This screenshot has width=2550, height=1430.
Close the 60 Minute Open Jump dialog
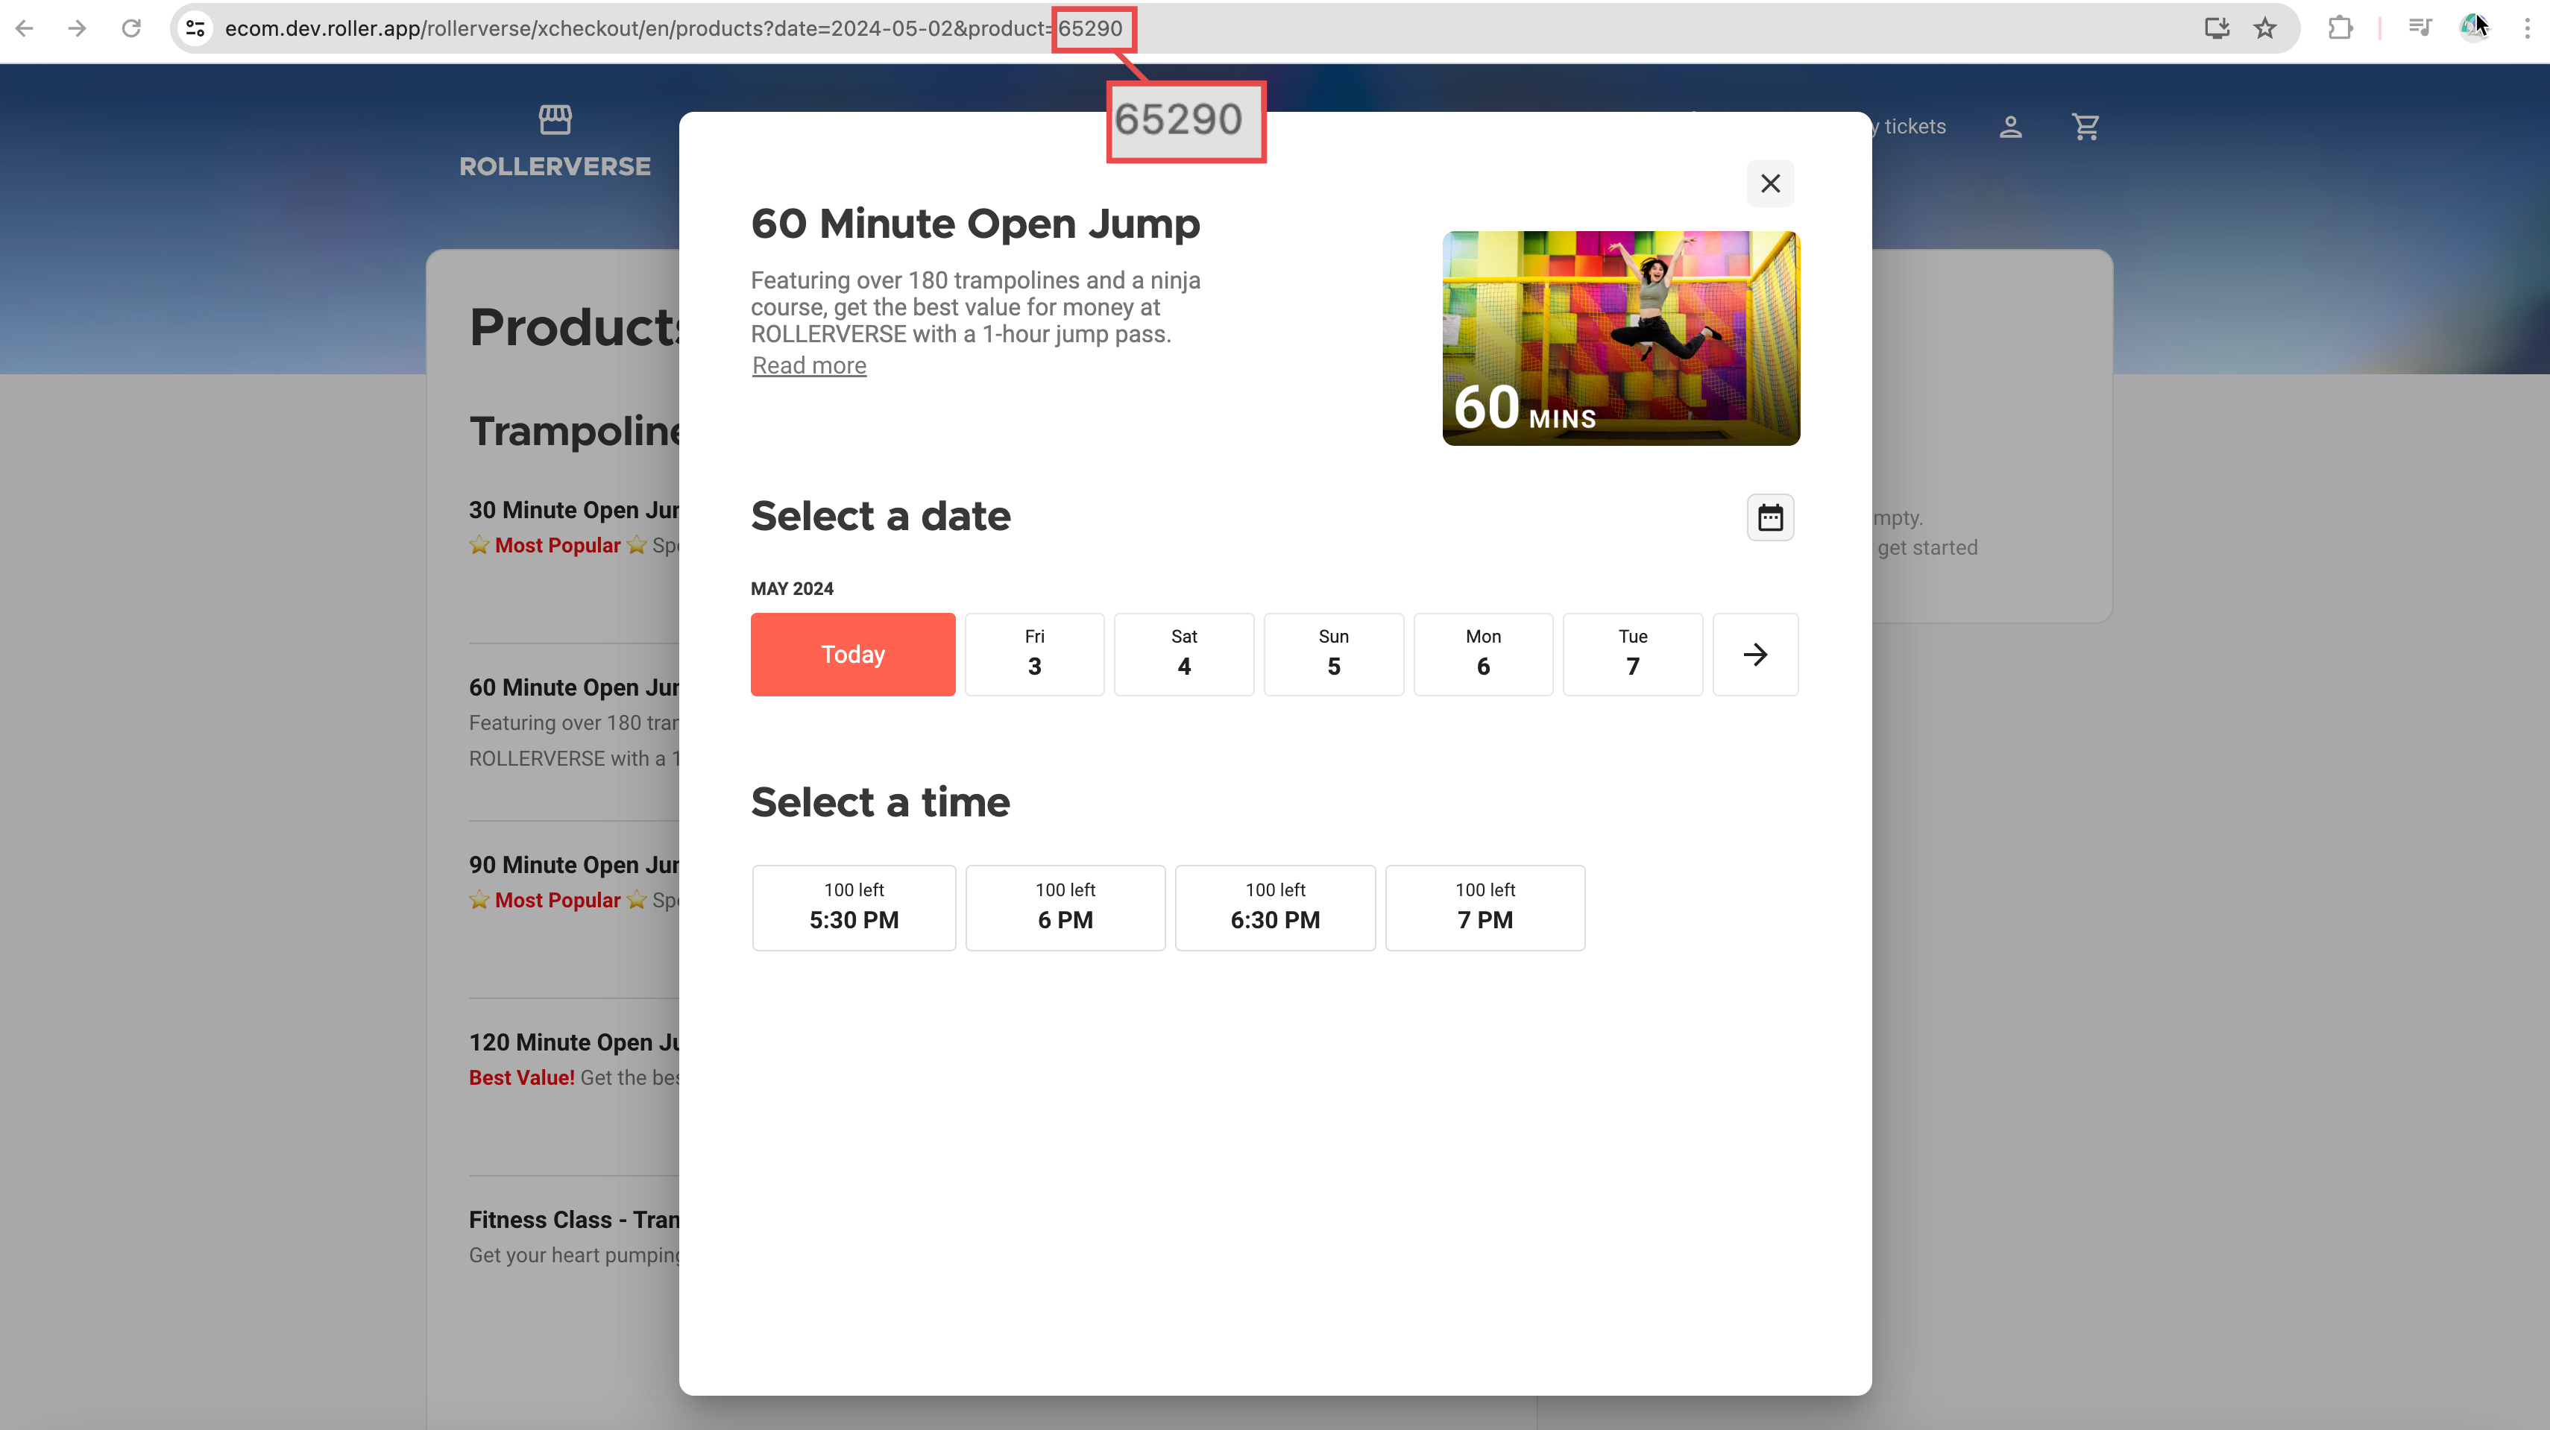click(x=1770, y=184)
